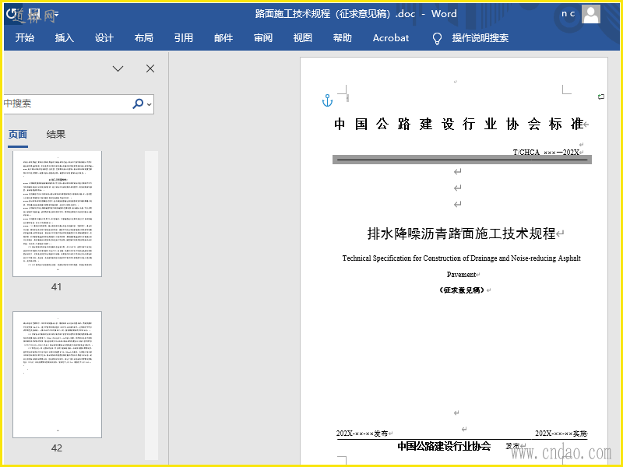Switch to the 审阅 ribbon tab
The height and width of the screenshot is (467, 623).
click(x=263, y=38)
